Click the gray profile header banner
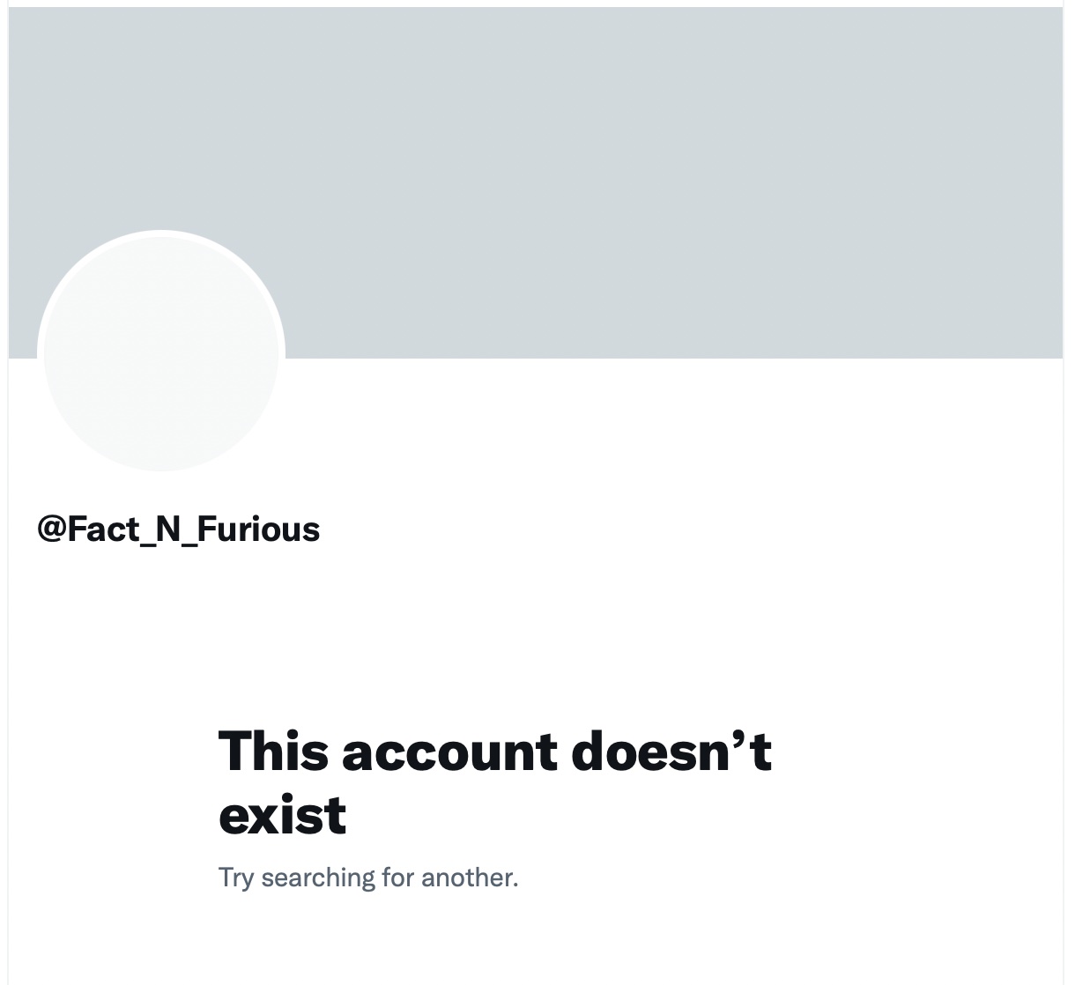 536,182
